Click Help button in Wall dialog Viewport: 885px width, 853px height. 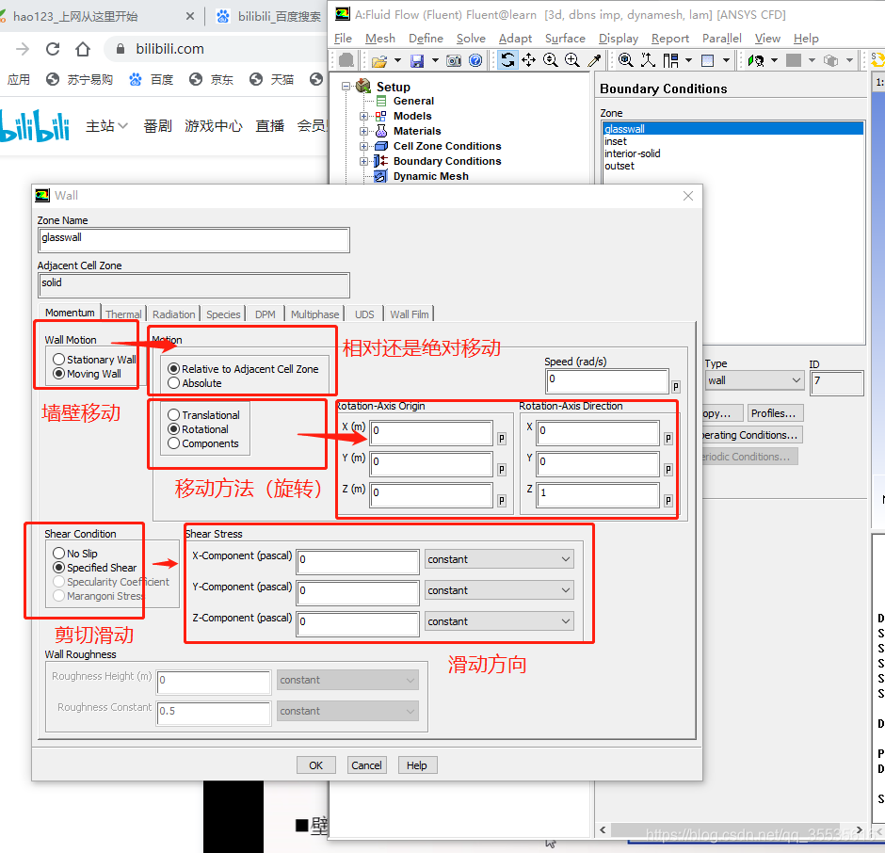(x=417, y=764)
